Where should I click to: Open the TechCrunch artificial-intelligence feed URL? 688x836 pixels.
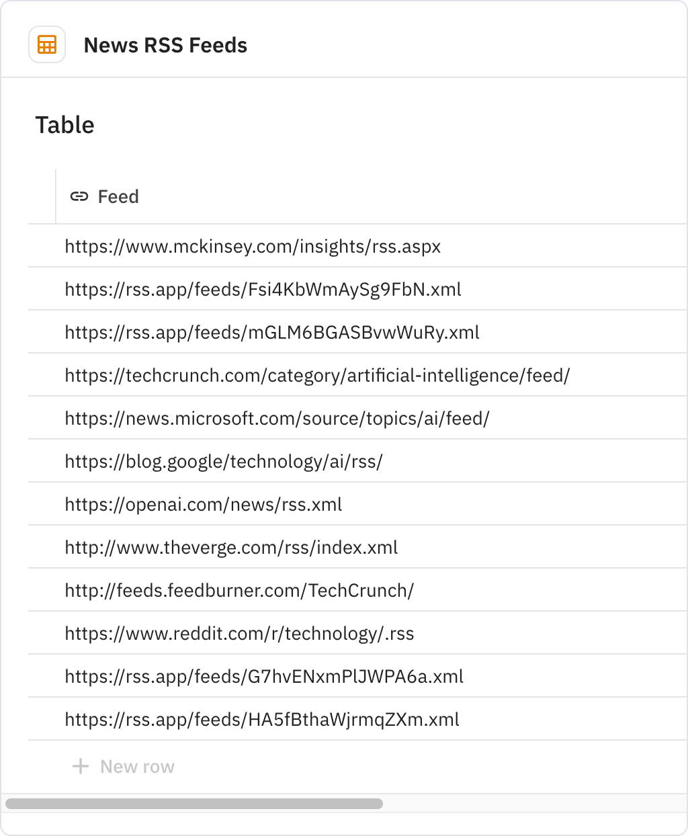coord(317,375)
